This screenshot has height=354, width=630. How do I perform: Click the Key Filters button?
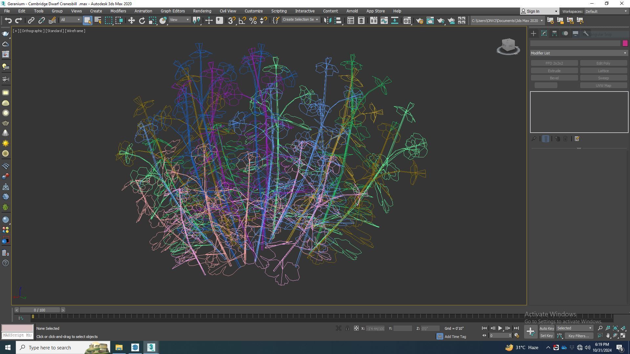(x=578, y=336)
